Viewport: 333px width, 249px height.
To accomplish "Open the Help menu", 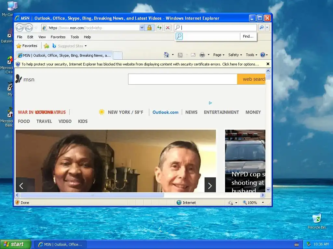I will pos(87,37).
